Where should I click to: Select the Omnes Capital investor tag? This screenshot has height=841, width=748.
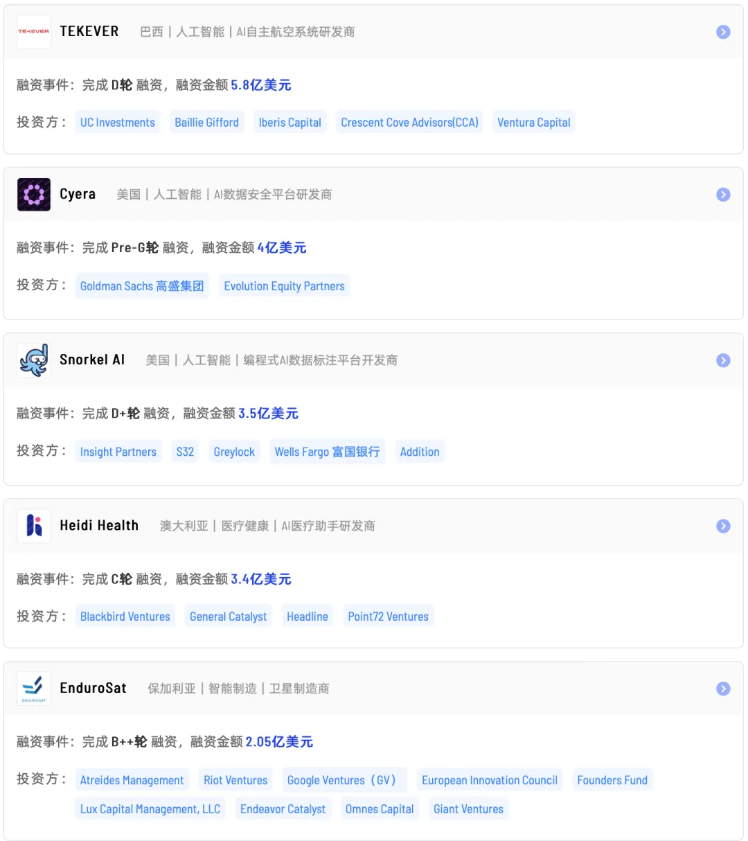[x=380, y=809]
